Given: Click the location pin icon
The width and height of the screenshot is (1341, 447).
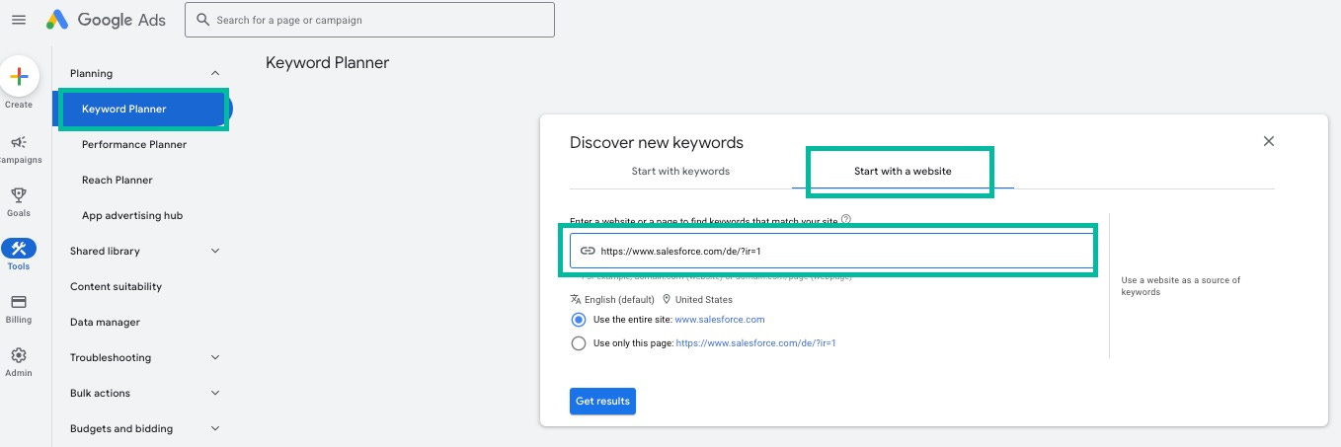Looking at the screenshot, I should [x=667, y=299].
